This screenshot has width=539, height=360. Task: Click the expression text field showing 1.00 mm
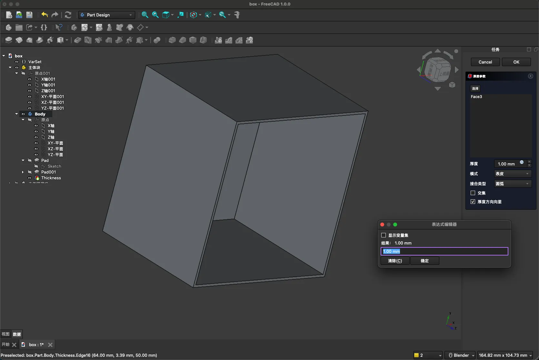(444, 251)
